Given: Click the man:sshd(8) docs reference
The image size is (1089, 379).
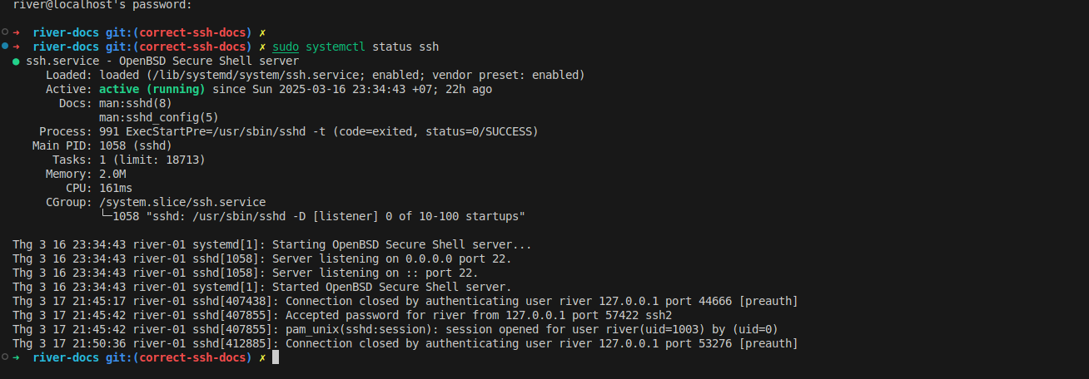Looking at the screenshot, I should click(135, 103).
